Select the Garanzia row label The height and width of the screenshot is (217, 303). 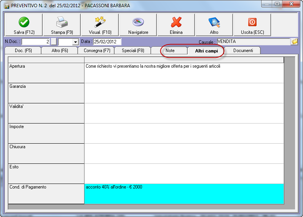(46, 93)
